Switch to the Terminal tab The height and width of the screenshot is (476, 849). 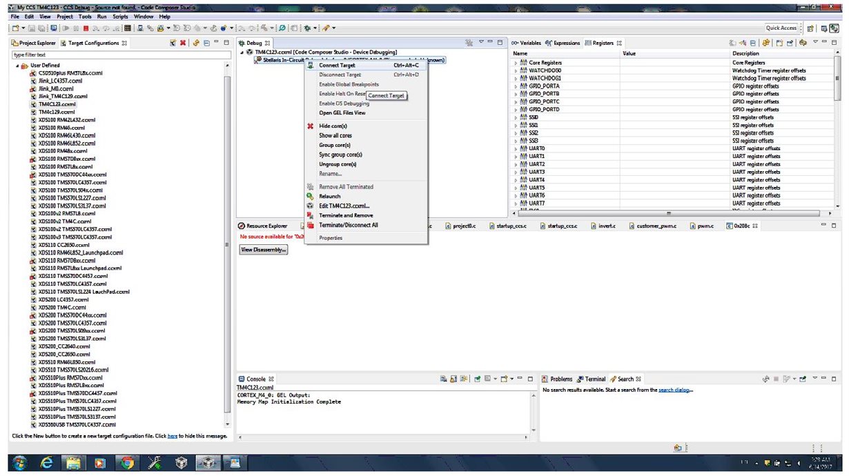[591, 379]
